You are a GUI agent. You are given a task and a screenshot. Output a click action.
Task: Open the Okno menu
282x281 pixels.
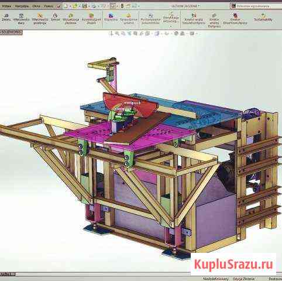pyautogui.click(x=36, y=6)
